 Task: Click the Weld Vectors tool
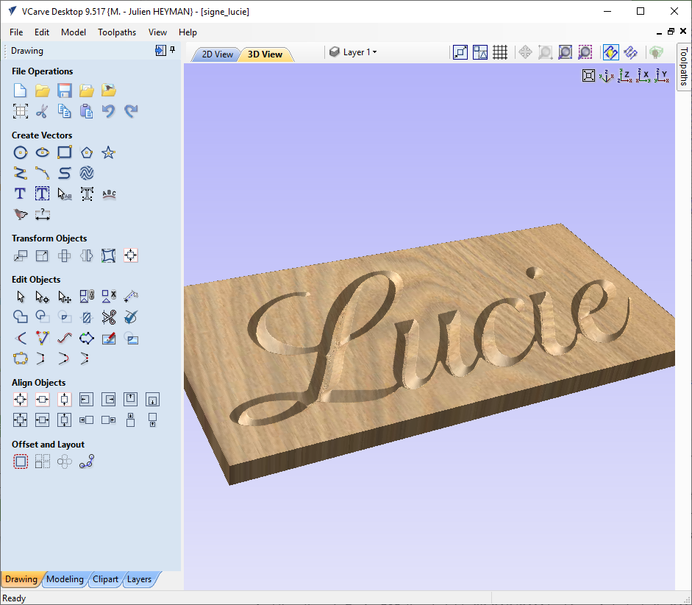click(21, 317)
